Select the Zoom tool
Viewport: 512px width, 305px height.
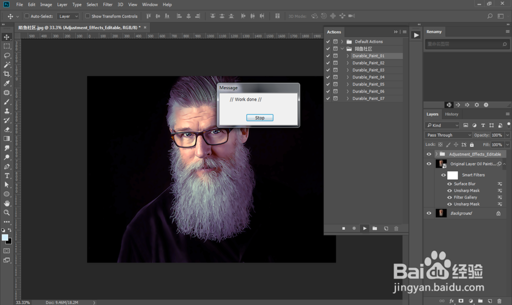coord(7,212)
